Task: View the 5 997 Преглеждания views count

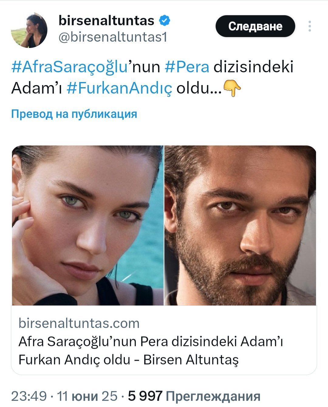Action: click(194, 396)
